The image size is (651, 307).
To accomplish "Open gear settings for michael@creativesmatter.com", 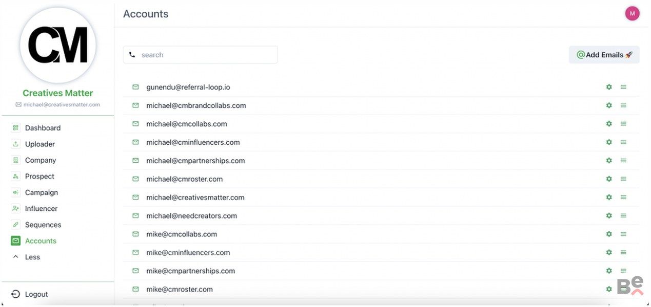I will point(609,198).
